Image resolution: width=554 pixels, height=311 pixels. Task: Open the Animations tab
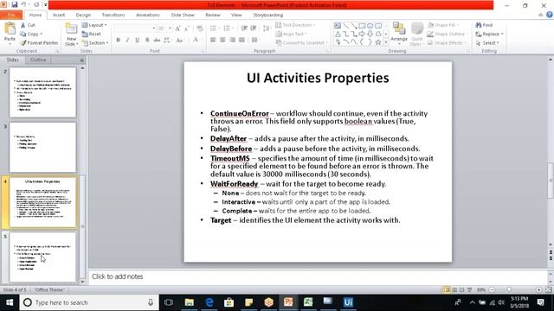148,15
